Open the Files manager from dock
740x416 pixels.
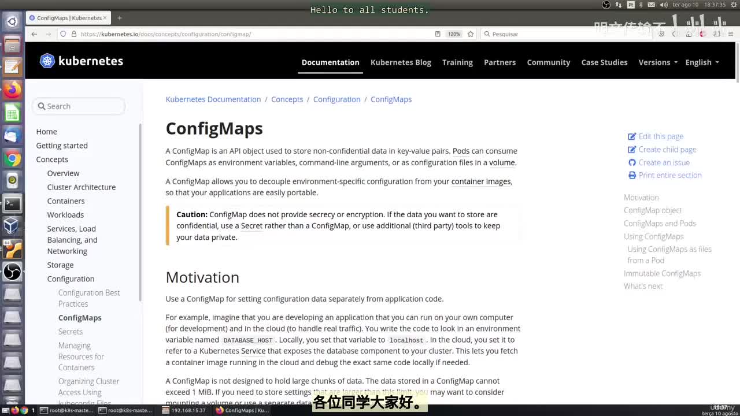(x=12, y=44)
